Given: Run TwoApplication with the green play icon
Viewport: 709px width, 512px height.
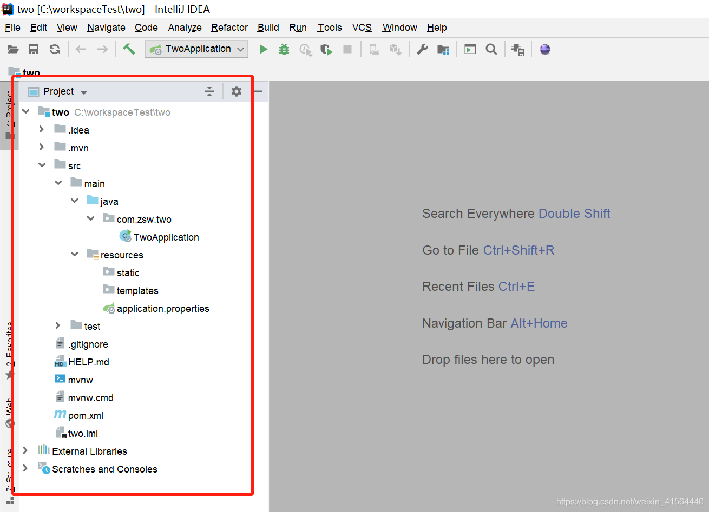Looking at the screenshot, I should (264, 49).
